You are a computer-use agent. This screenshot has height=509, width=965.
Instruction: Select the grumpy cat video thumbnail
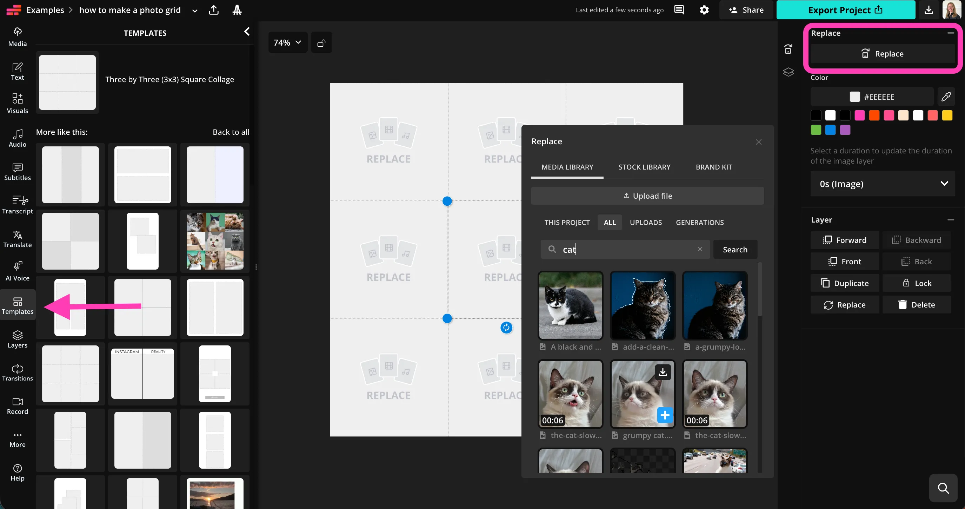pos(642,394)
